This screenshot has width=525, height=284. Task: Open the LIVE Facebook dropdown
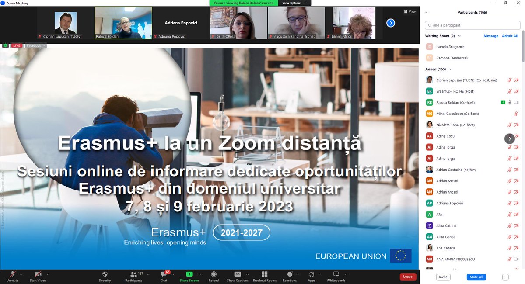coord(35,45)
